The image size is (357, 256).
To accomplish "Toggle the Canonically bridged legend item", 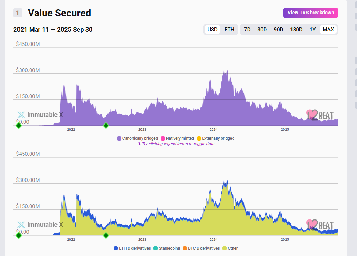I will click(137, 138).
